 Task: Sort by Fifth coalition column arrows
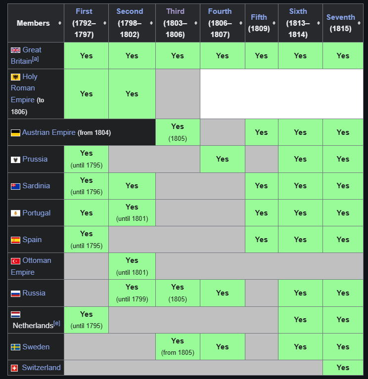[274, 23]
